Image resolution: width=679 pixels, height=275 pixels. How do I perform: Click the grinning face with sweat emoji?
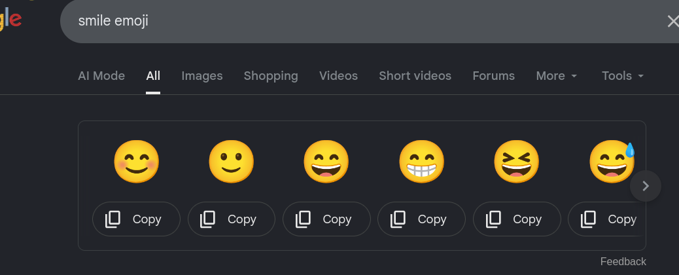point(612,162)
